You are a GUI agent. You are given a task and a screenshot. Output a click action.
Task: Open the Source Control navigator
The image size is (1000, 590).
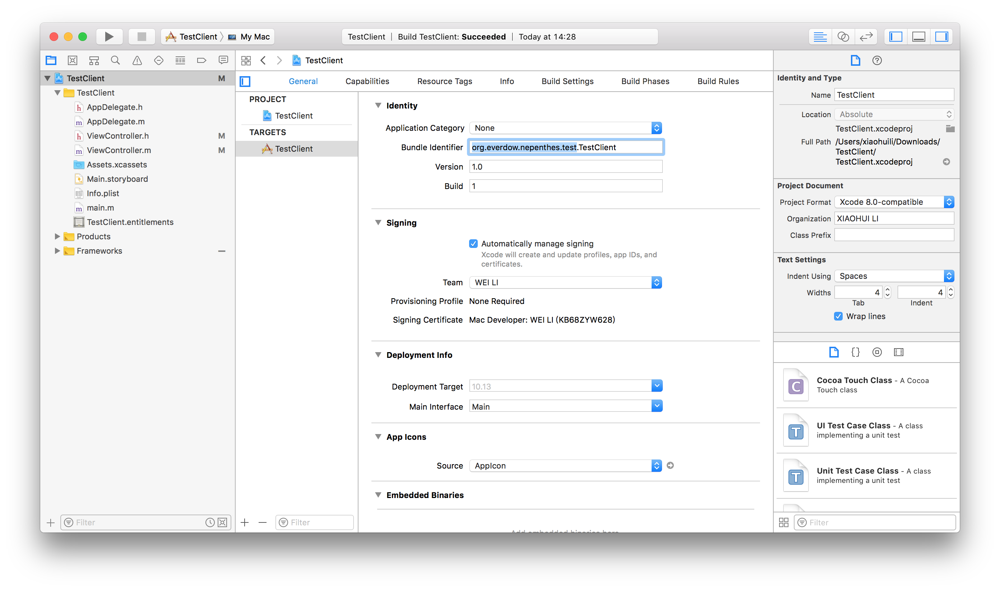point(72,60)
